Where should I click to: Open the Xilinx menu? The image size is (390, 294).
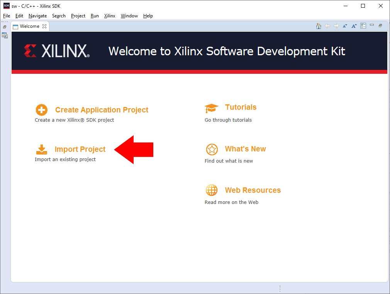(109, 16)
